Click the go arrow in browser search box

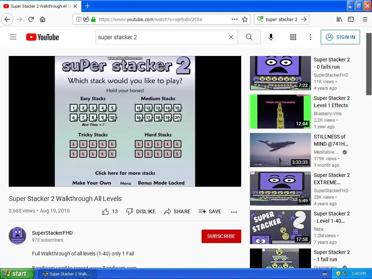[x=304, y=20]
